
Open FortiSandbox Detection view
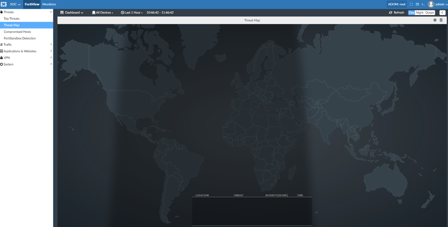[x=20, y=38]
